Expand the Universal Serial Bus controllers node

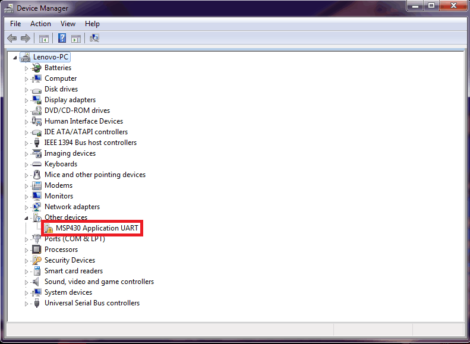[x=26, y=303]
